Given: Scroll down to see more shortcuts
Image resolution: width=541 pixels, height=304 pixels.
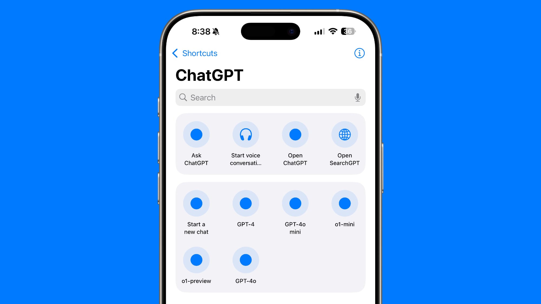Looking at the screenshot, I should coord(270,278).
